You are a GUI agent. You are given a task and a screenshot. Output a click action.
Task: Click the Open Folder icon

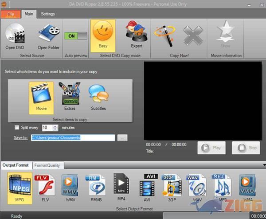click(x=48, y=35)
